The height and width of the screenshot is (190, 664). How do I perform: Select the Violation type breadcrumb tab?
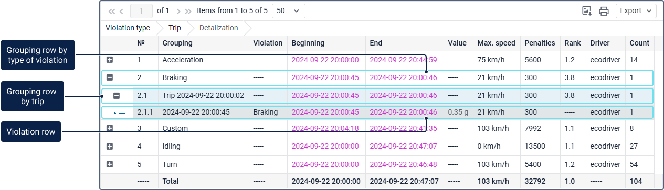click(128, 28)
